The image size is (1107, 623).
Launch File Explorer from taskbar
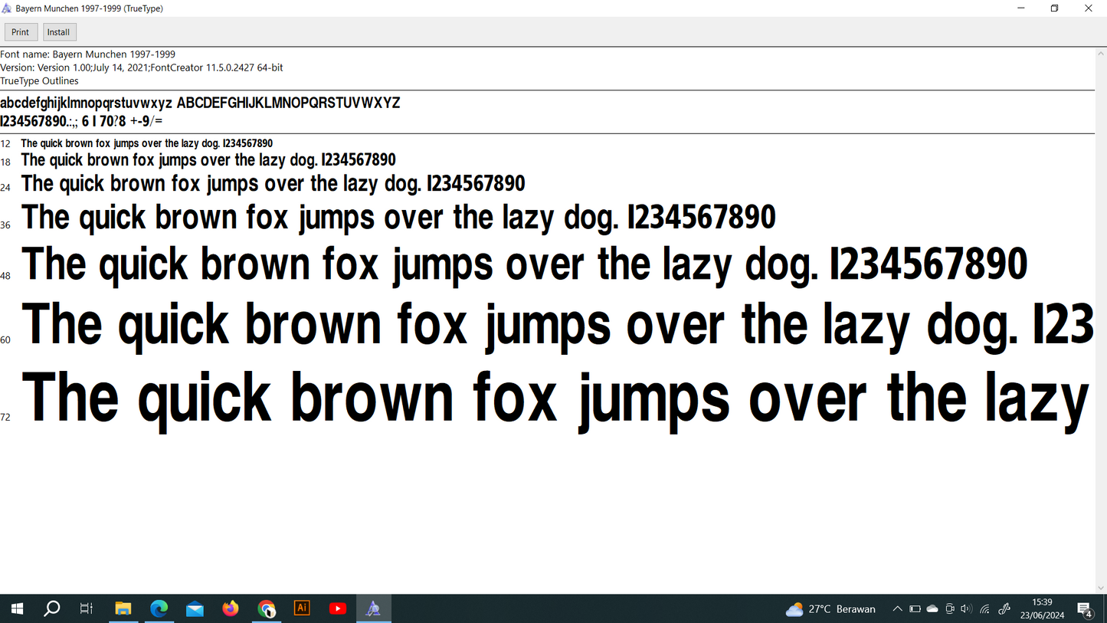(123, 609)
